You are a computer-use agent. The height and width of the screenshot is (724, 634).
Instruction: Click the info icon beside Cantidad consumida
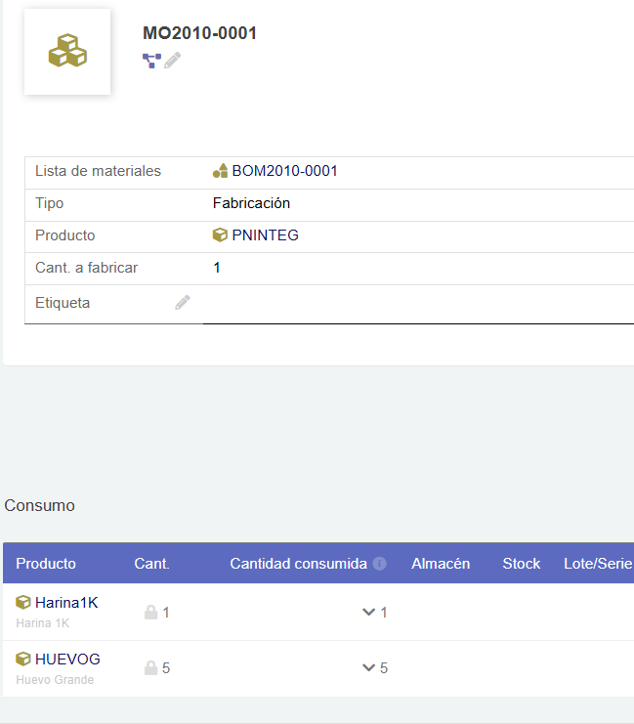click(x=379, y=564)
